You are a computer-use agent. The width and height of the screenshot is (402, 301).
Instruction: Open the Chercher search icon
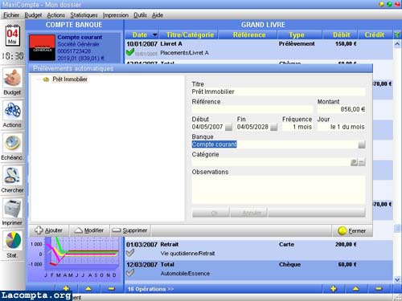[x=12, y=176]
